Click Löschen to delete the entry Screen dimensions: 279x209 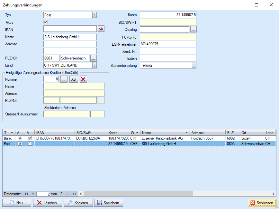(x=47, y=203)
